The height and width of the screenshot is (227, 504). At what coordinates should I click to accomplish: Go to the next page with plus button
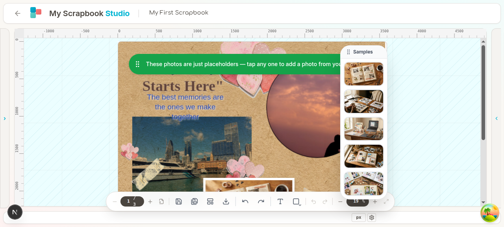(150, 201)
